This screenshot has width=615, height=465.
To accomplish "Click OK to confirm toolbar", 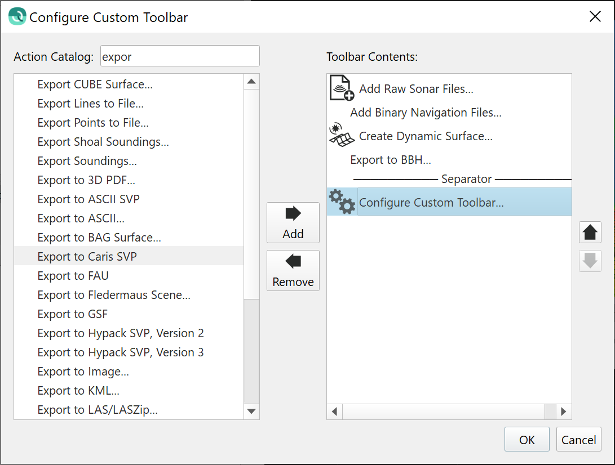I will tap(526, 440).
